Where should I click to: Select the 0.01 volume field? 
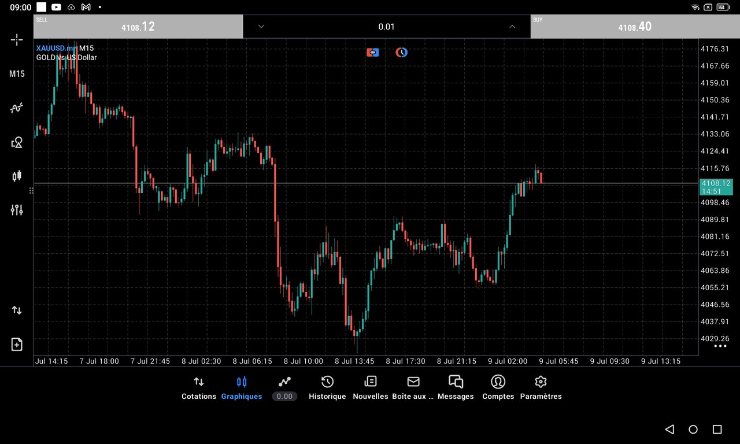click(x=386, y=27)
